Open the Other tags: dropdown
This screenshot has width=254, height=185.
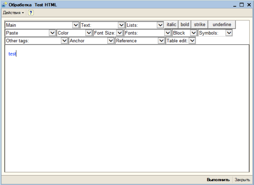37,41
